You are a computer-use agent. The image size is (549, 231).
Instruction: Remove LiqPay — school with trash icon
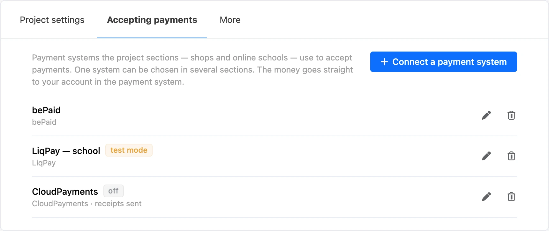pos(511,156)
